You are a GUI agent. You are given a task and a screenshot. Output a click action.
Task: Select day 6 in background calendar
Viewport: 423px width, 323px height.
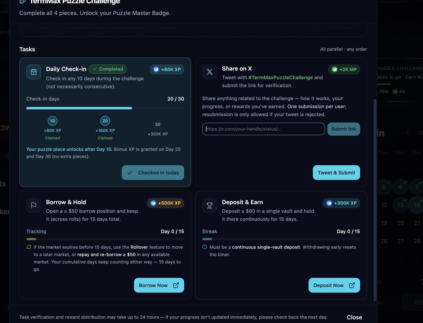tap(400, 187)
